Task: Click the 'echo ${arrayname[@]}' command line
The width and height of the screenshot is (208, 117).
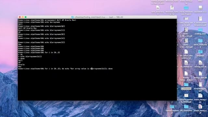Action: coord(42,26)
